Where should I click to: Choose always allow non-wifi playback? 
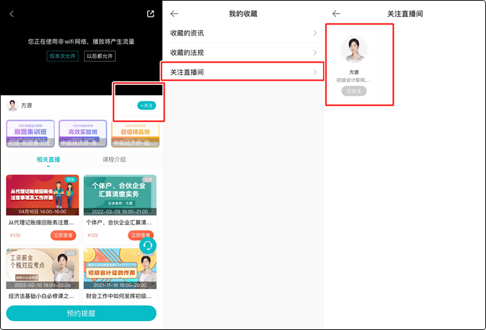coord(100,56)
